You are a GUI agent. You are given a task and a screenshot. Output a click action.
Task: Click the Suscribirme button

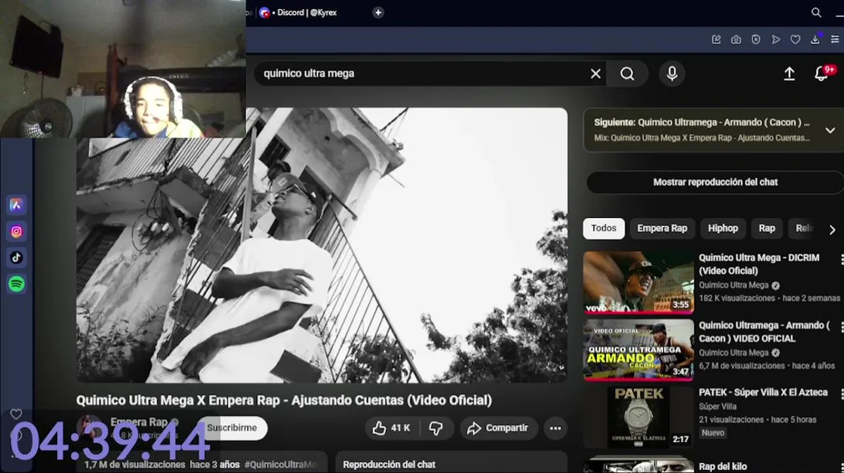(232, 428)
